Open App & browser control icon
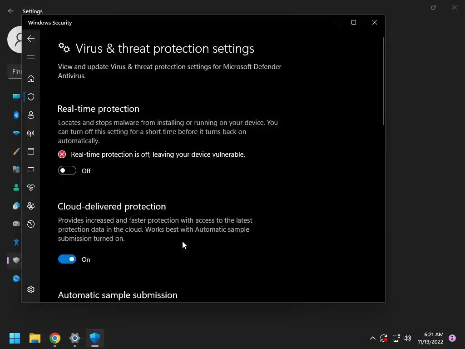This screenshot has width=465, height=349. [31, 151]
